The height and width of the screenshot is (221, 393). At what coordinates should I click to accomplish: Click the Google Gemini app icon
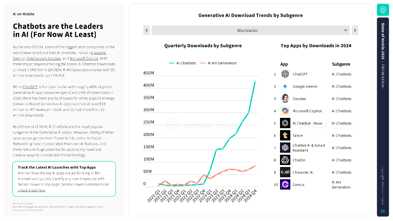coord(285,86)
